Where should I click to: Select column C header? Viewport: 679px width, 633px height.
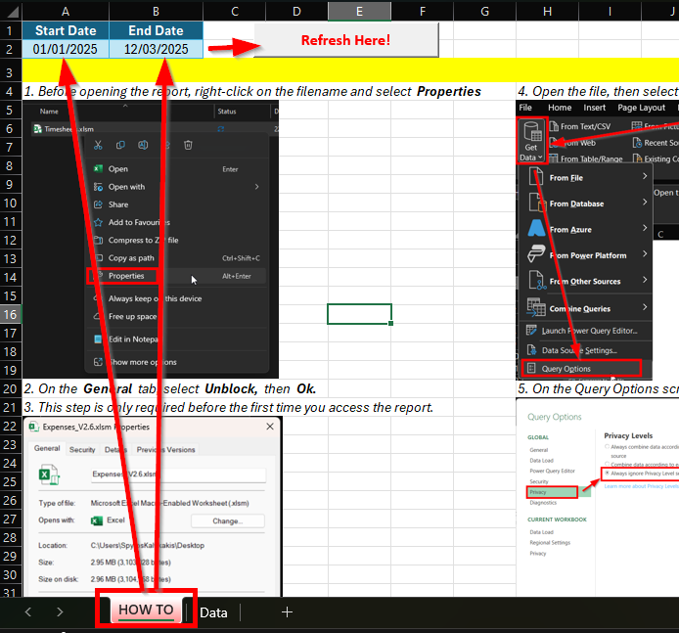click(x=234, y=12)
